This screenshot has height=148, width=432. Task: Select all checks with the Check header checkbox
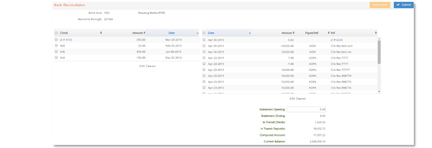pos(56,33)
